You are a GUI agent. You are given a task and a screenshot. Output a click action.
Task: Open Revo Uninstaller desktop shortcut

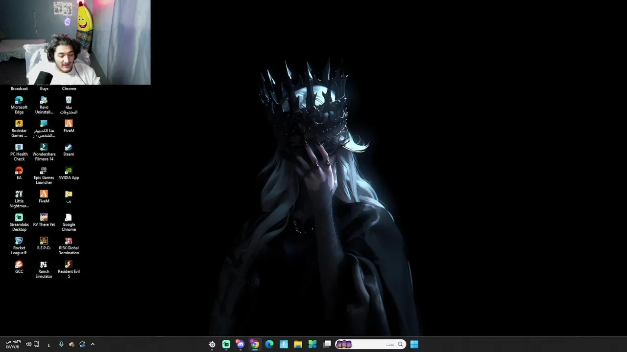click(44, 105)
